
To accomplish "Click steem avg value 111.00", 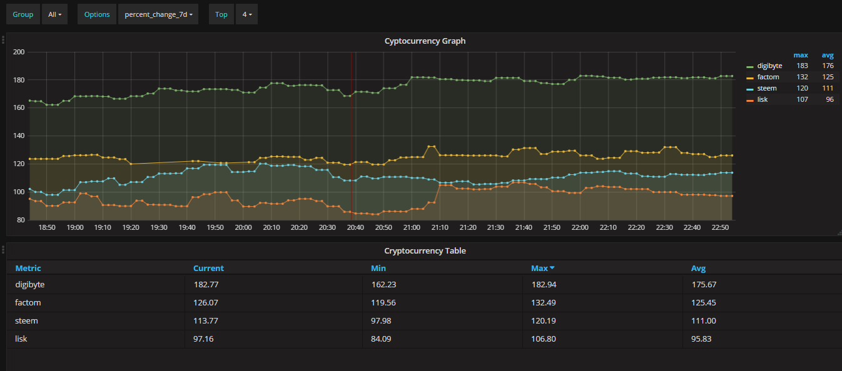I will pos(703,320).
